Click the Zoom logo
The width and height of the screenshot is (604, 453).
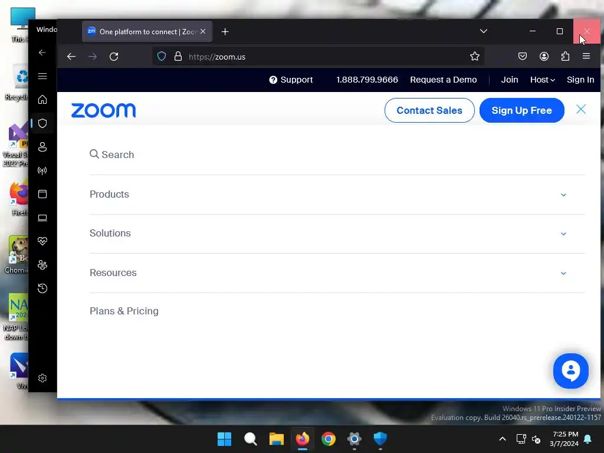coord(103,110)
